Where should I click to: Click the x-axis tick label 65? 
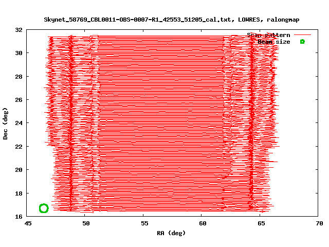click(x=261, y=223)
